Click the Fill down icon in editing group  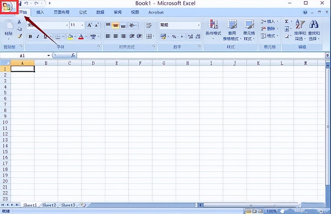pyautogui.click(x=287, y=29)
